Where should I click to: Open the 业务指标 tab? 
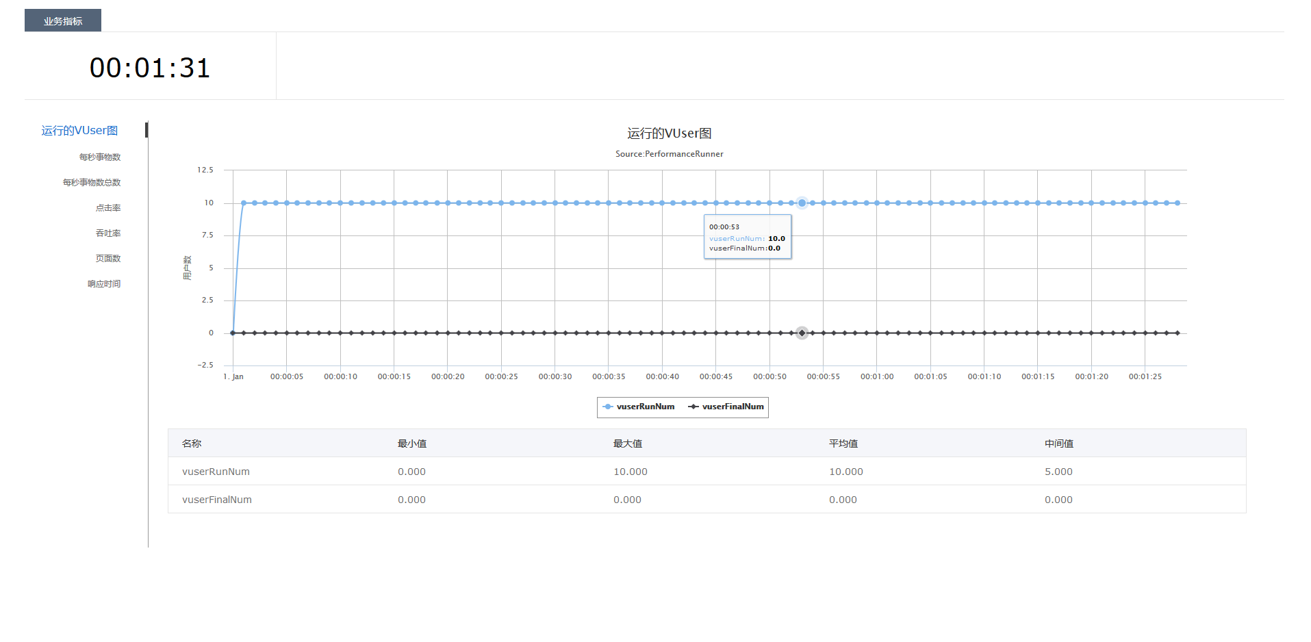(x=63, y=21)
